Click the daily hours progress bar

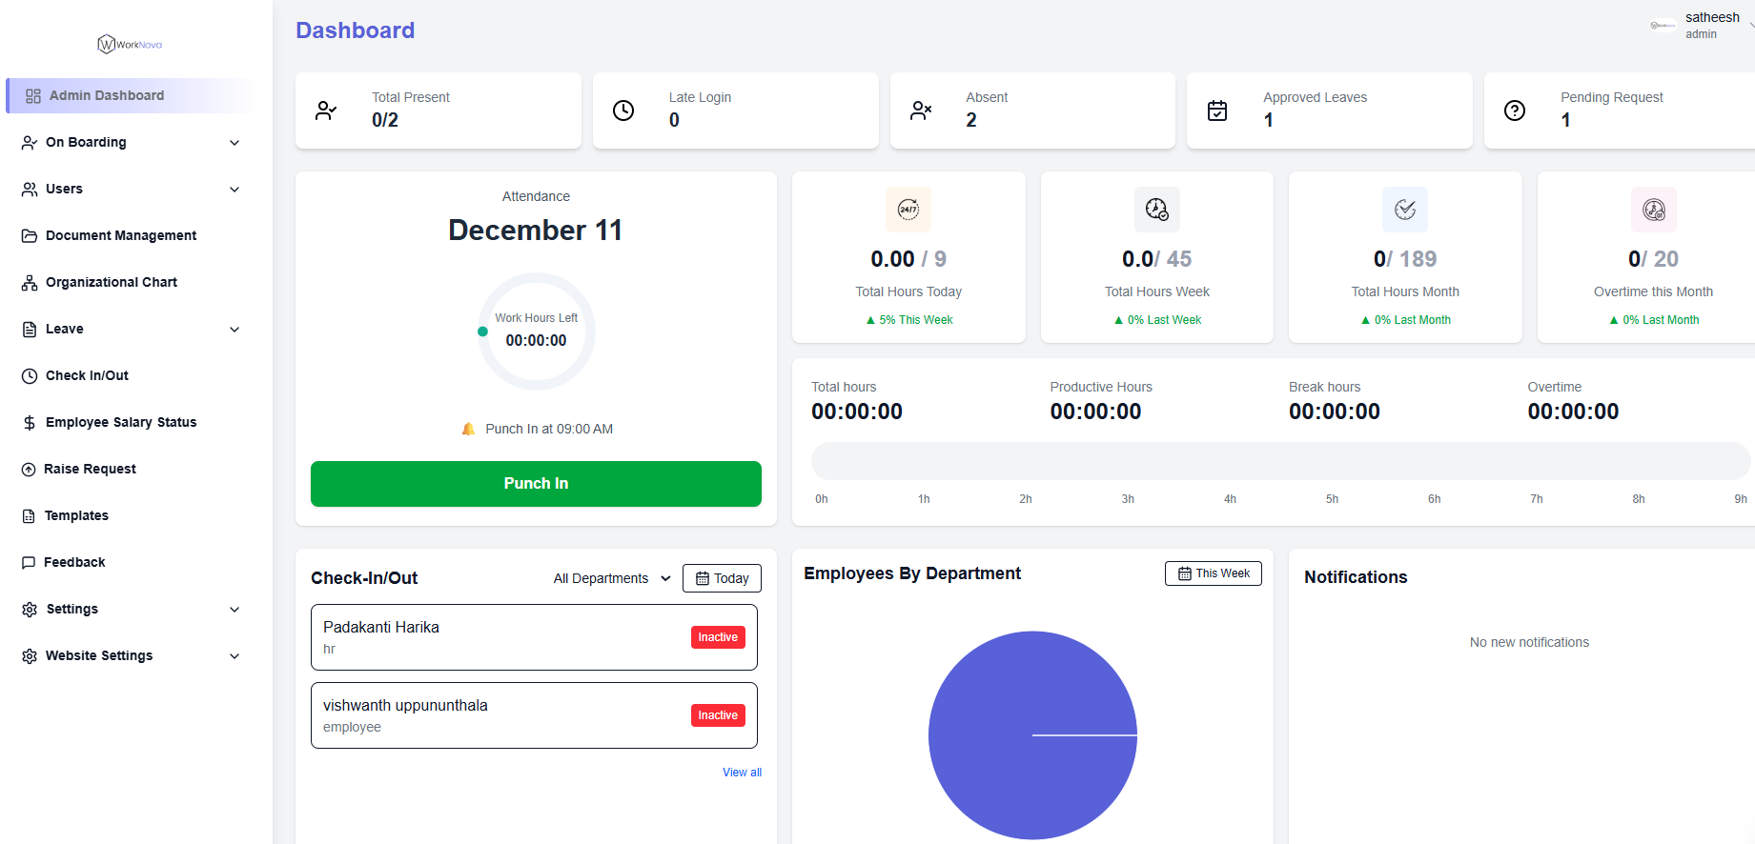pyautogui.click(x=1279, y=461)
